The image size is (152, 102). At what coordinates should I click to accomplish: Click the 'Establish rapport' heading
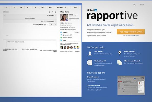pos(93,77)
